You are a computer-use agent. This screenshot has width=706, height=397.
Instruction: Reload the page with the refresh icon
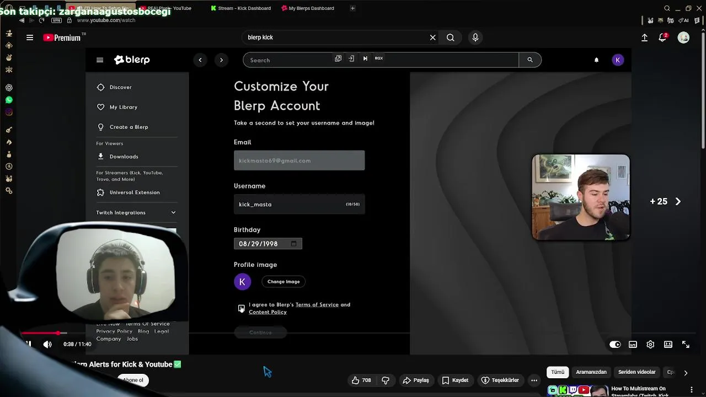pos(41,20)
